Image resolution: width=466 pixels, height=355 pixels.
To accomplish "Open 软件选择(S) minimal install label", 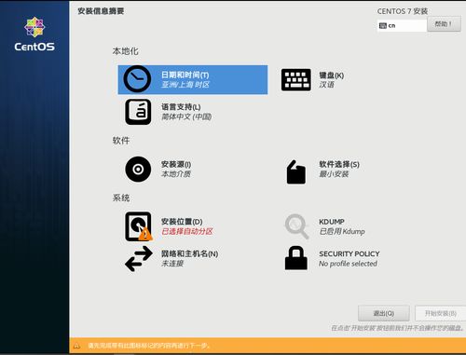I will pos(339,169).
